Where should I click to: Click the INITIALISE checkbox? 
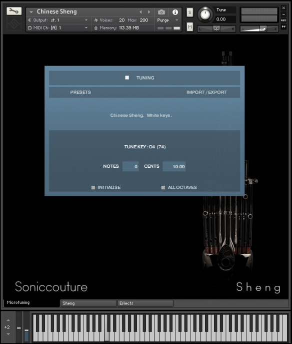(93, 187)
